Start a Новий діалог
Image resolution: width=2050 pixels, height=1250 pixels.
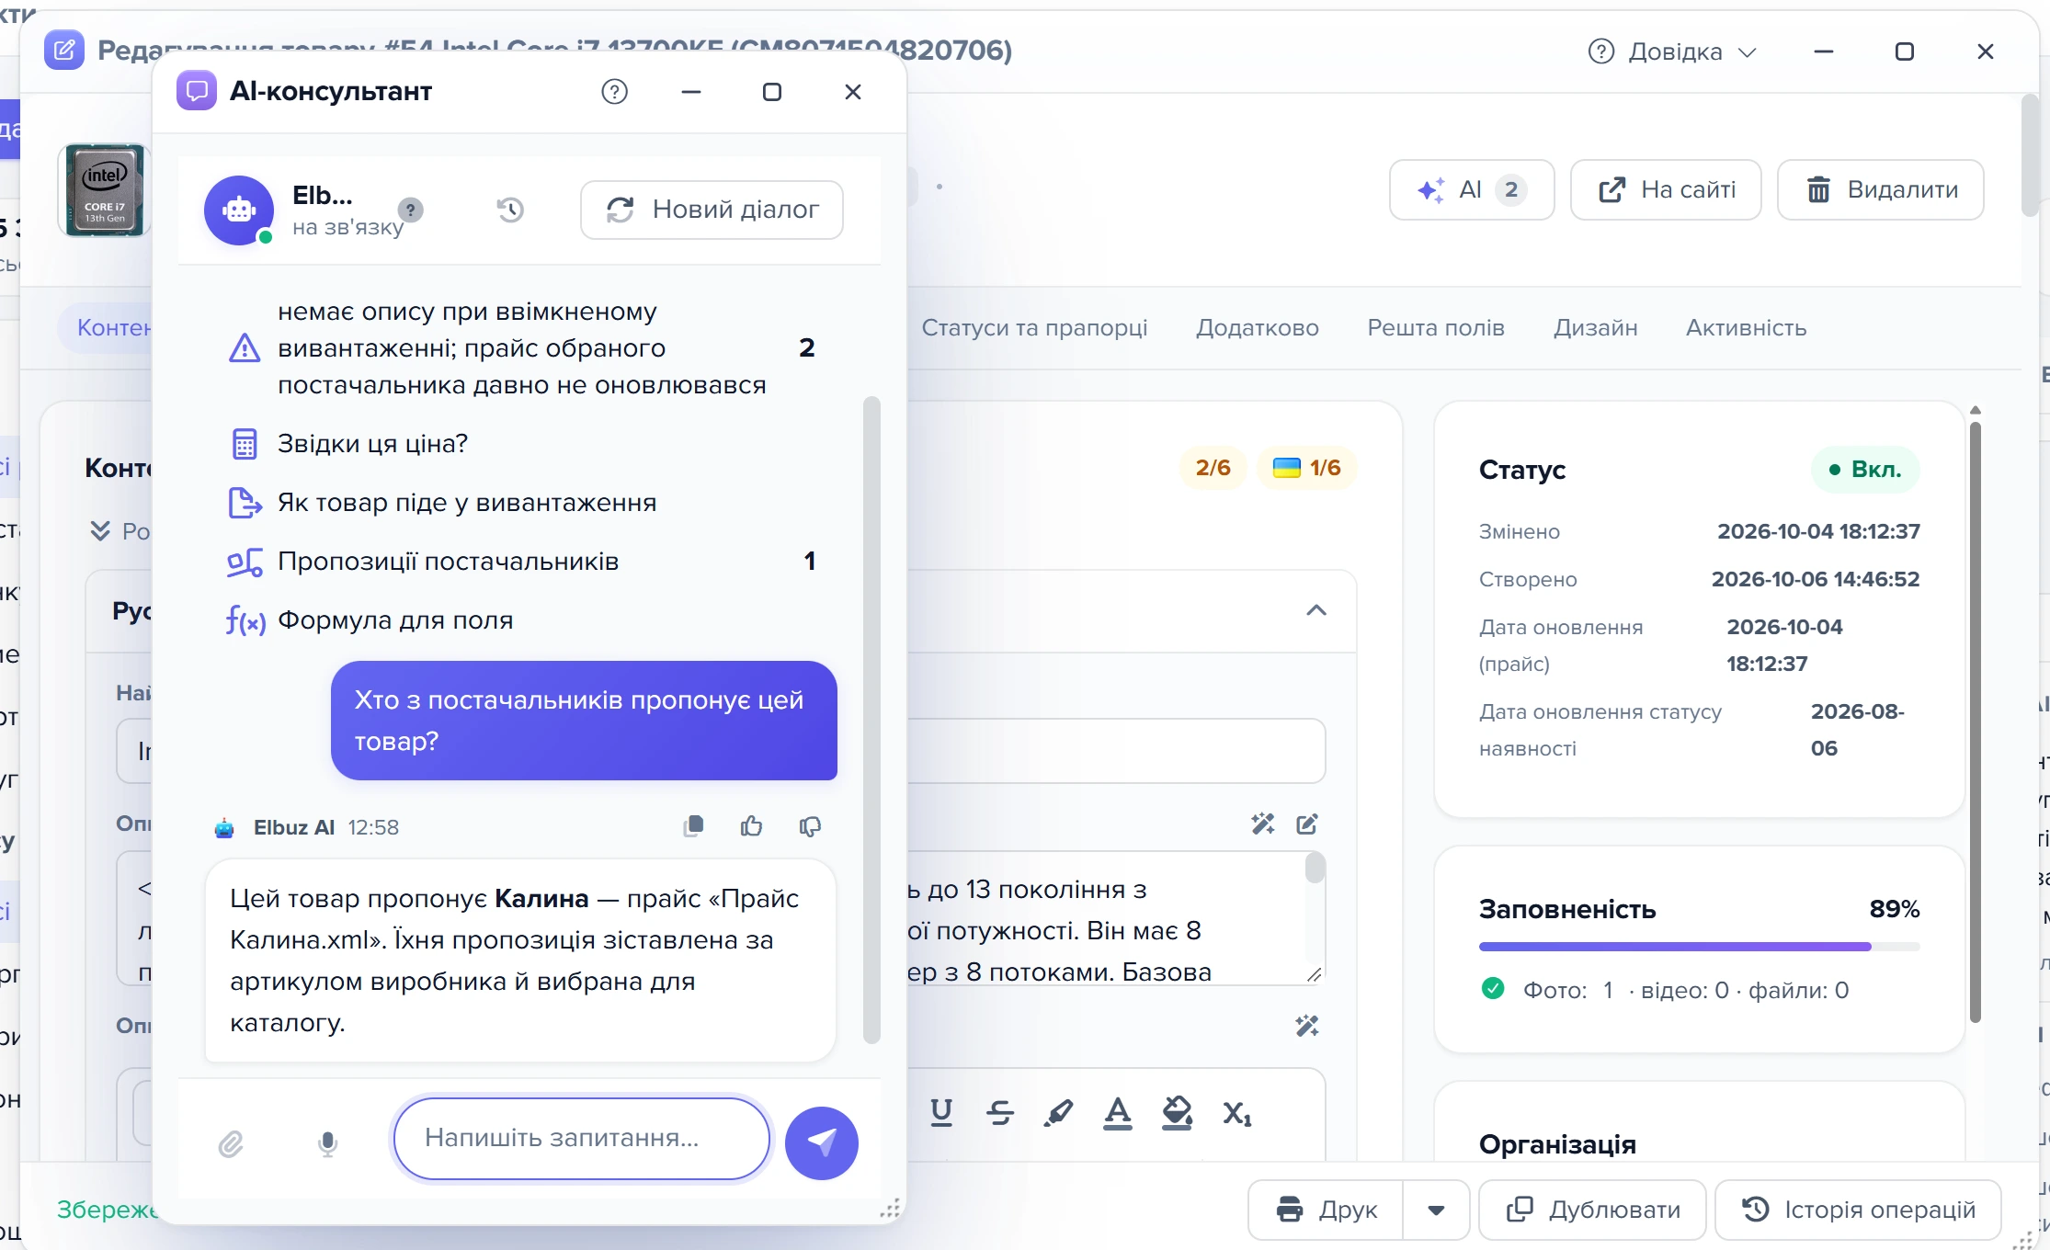pos(712,210)
